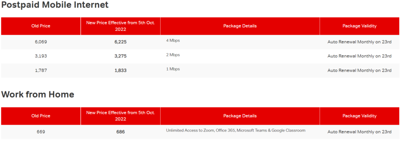This screenshot has height=147, width=402.
Task: Click the new price 6,225 cell
Action: [x=121, y=42]
